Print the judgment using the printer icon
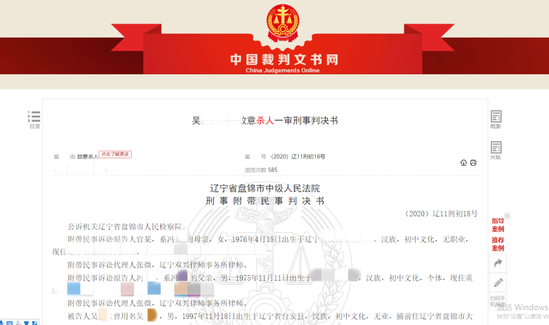This screenshot has height=325, width=549. [x=473, y=163]
